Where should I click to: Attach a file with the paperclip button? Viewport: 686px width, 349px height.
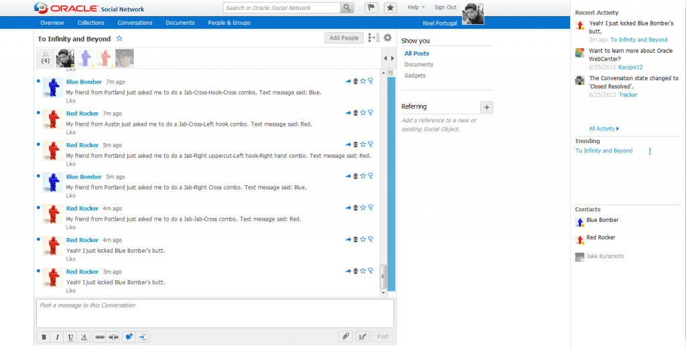pyautogui.click(x=346, y=336)
